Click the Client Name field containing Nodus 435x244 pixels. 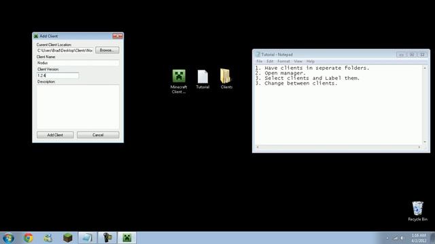77,63
